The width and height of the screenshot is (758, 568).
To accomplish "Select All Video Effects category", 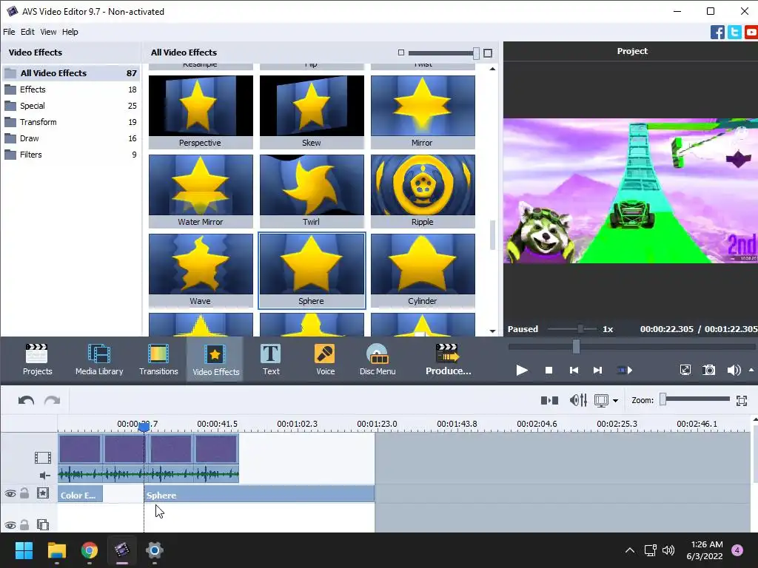I will (71, 73).
